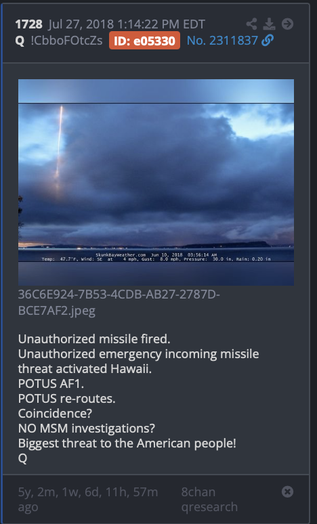The width and height of the screenshot is (317, 524).
Task: Download post using the download icon
Action: (269, 24)
